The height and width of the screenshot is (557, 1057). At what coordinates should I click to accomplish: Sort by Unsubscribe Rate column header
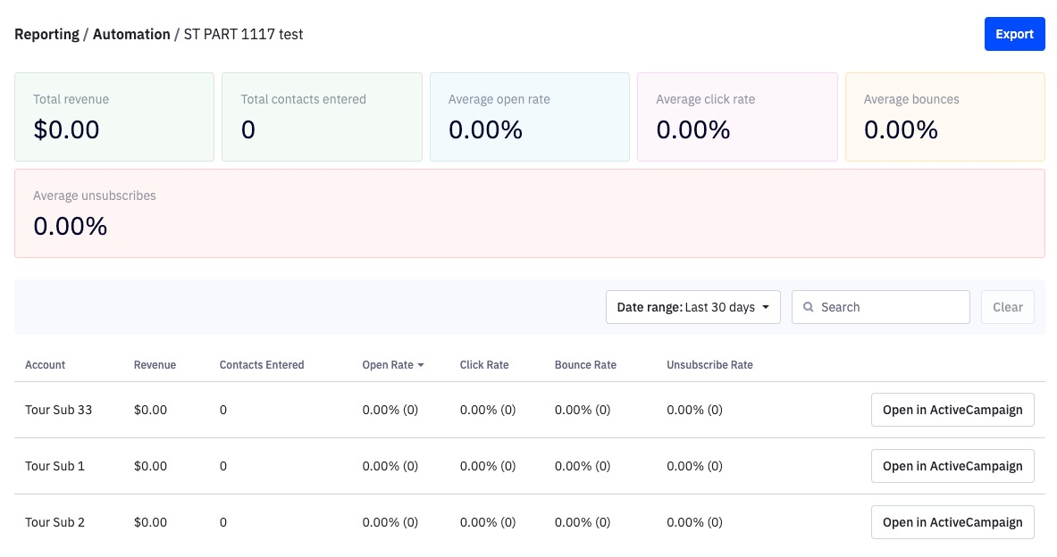pyautogui.click(x=709, y=365)
